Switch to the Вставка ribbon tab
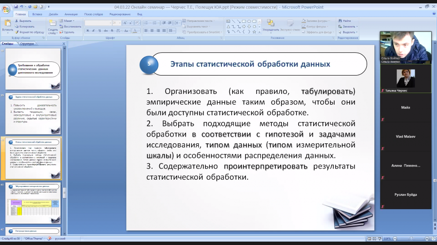The height and width of the screenshot is (245, 437). (37, 14)
